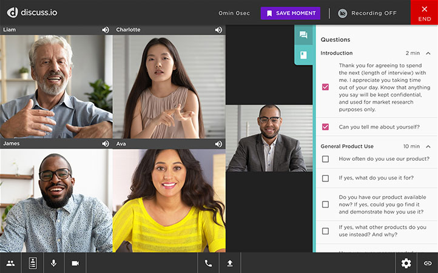
Task: Mute Charlotte's speaker icon
Action: pos(219,30)
